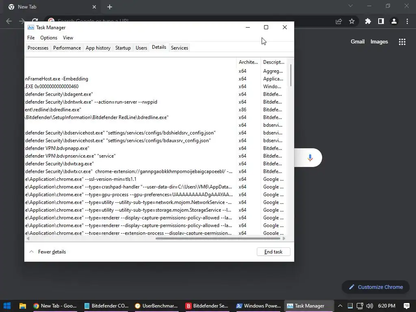The height and width of the screenshot is (312, 416).
Task: Show hidden system tray icons
Action: [340, 305]
